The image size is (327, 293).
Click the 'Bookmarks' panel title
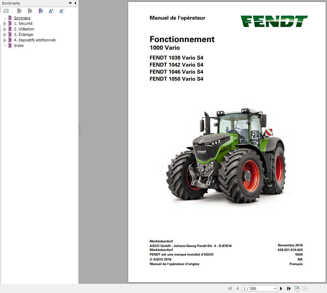(x=11, y=3)
